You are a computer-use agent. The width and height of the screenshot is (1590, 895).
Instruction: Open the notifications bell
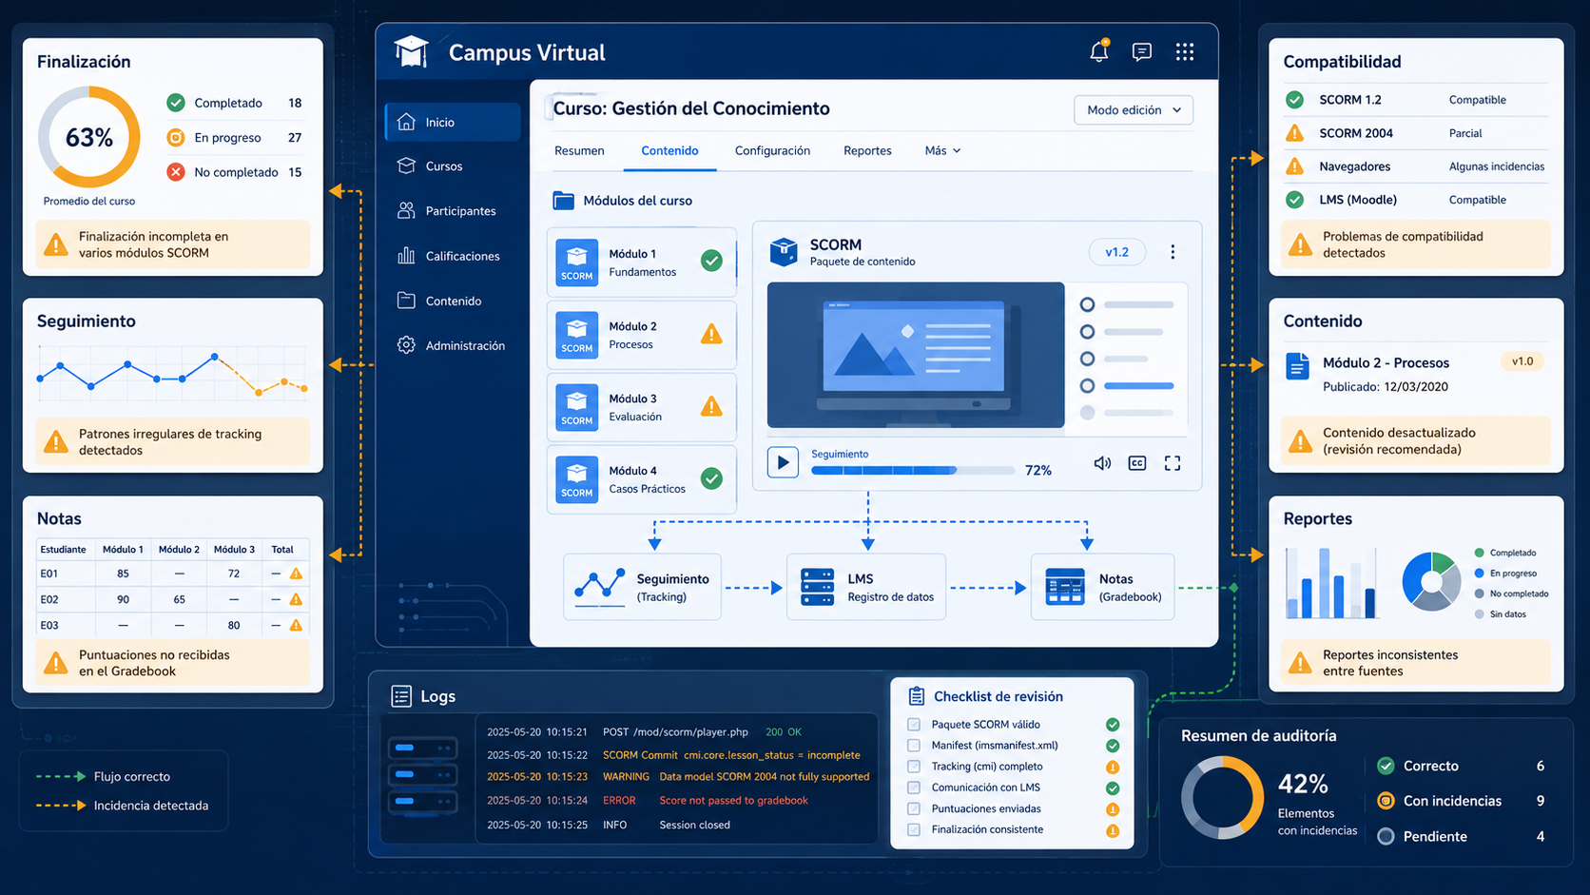(1099, 51)
